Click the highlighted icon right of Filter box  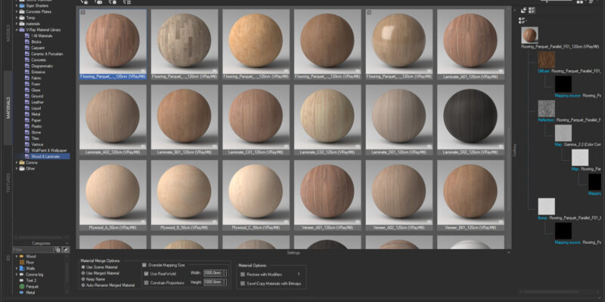66,250
